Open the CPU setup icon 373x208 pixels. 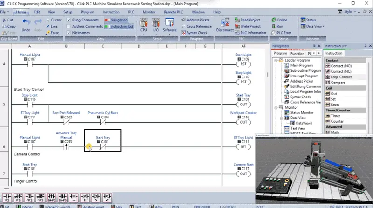click(x=144, y=23)
